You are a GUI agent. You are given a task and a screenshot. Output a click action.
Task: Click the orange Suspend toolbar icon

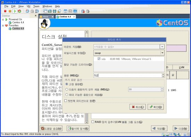pyautogui.click(x=10, y=11)
